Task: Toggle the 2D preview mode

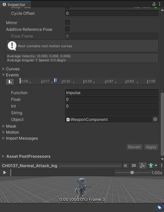Action: coord(134,166)
